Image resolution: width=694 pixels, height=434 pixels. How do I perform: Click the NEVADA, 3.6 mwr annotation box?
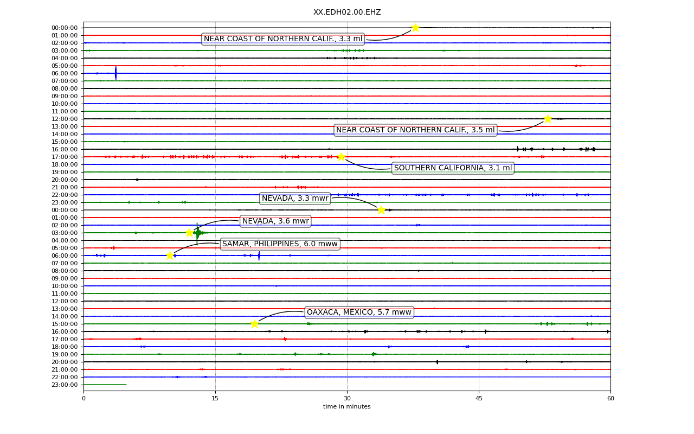pos(275,221)
